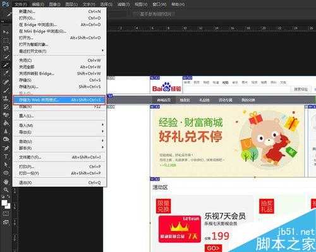Select the Pen tool

(x=6, y=148)
